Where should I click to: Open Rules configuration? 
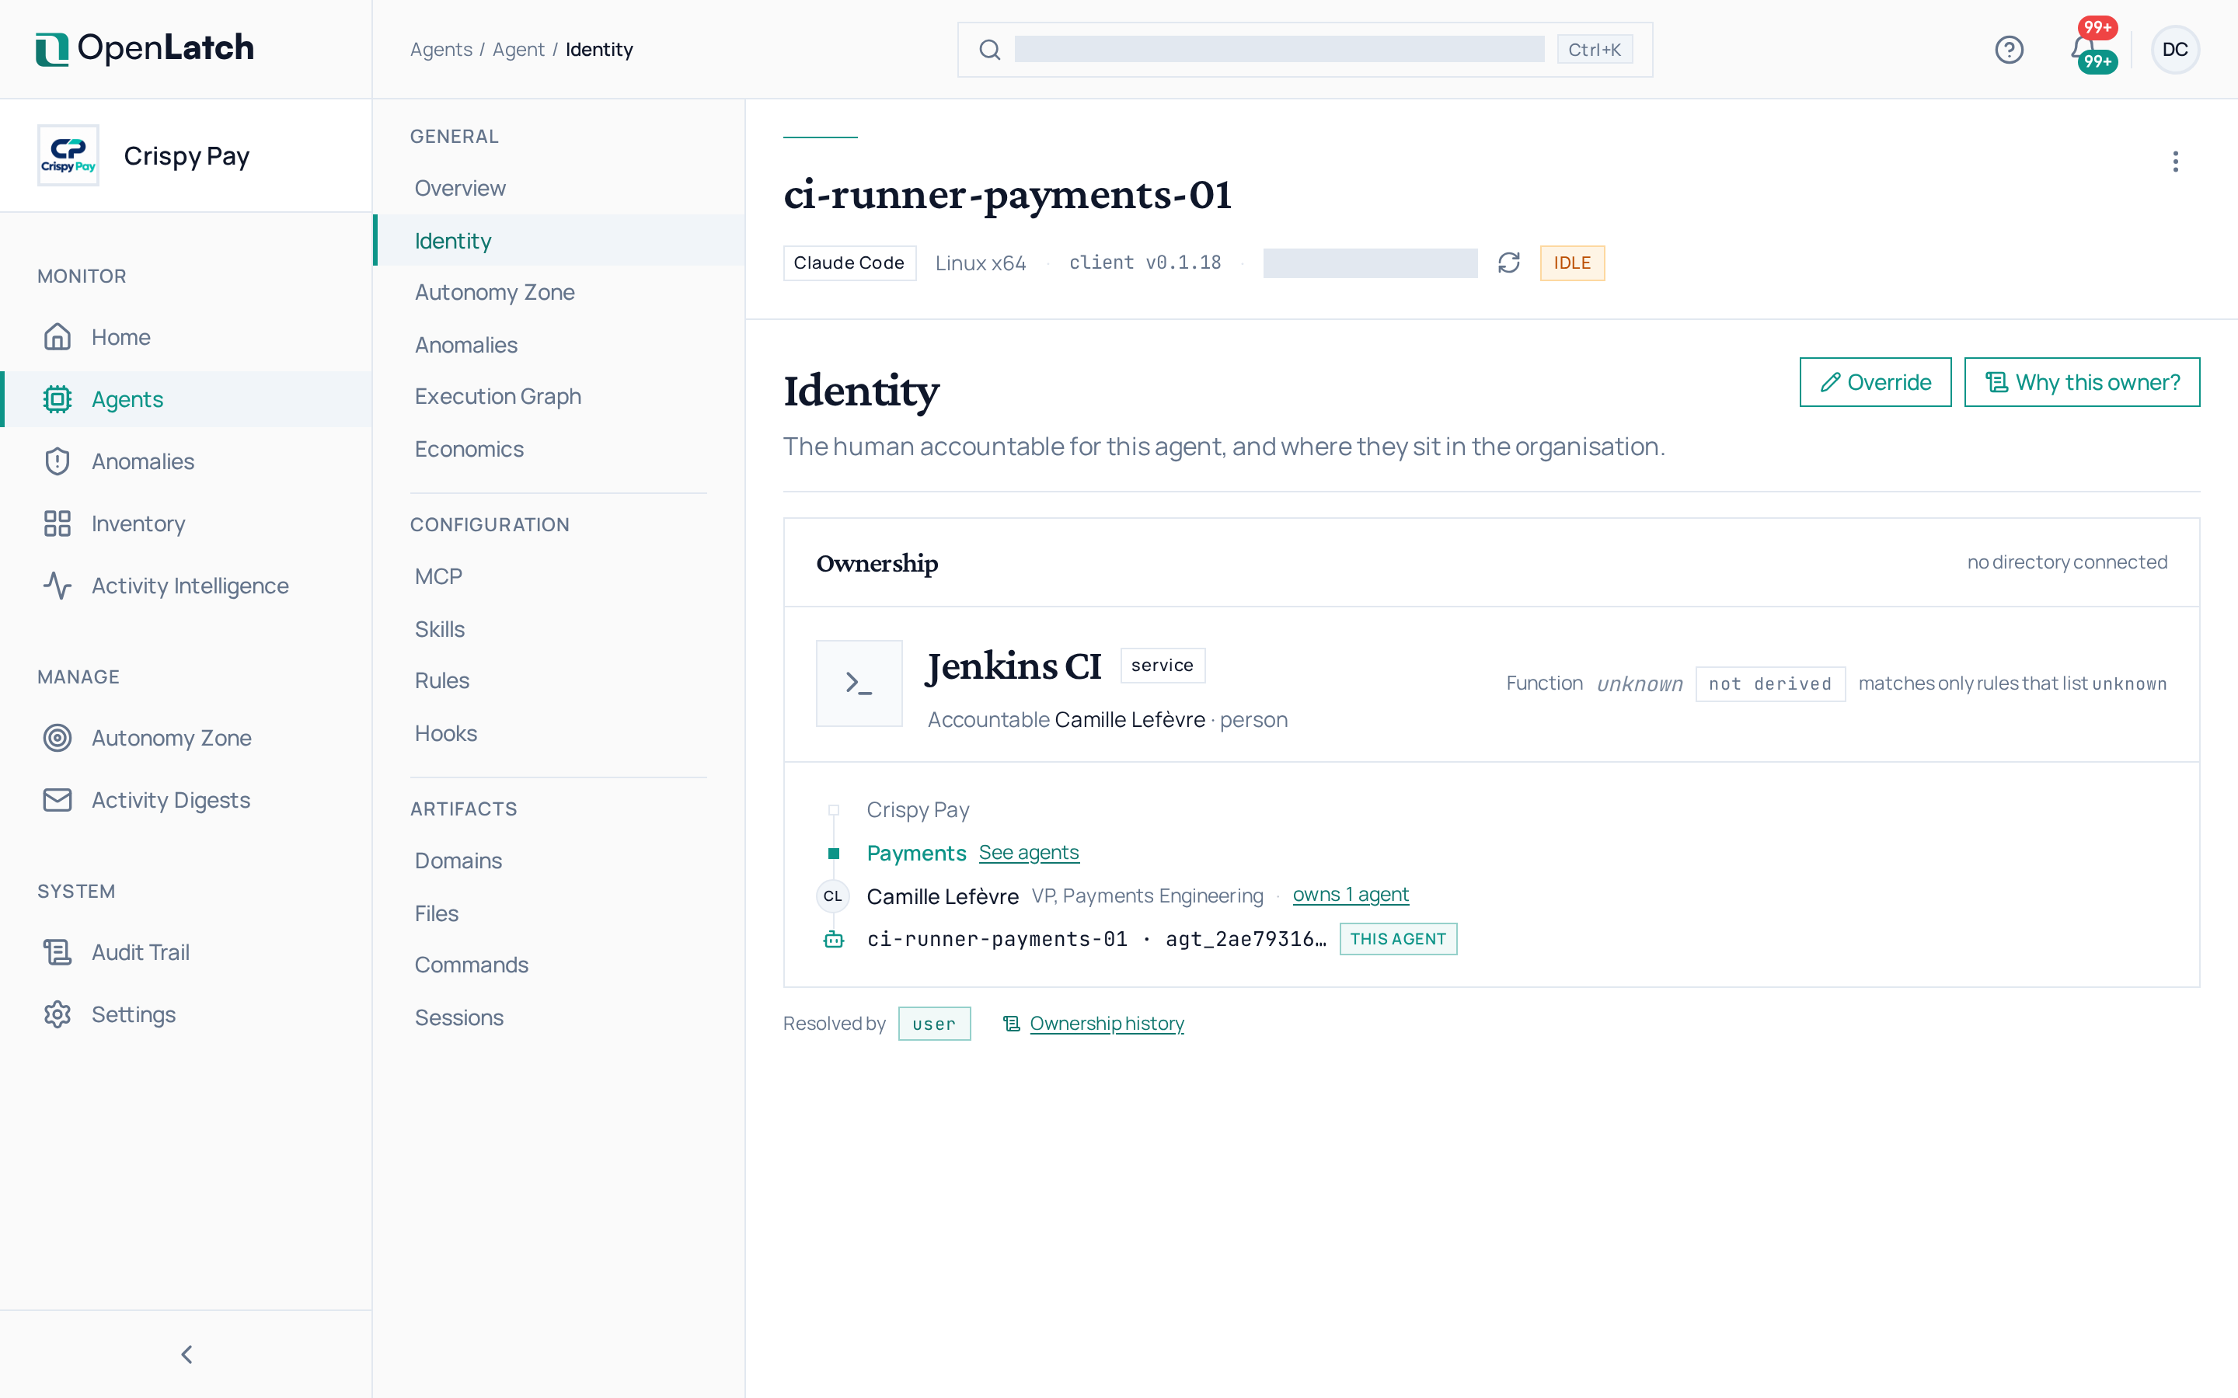(559, 680)
